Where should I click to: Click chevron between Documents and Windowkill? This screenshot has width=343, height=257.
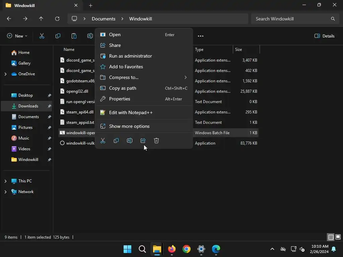(122, 19)
